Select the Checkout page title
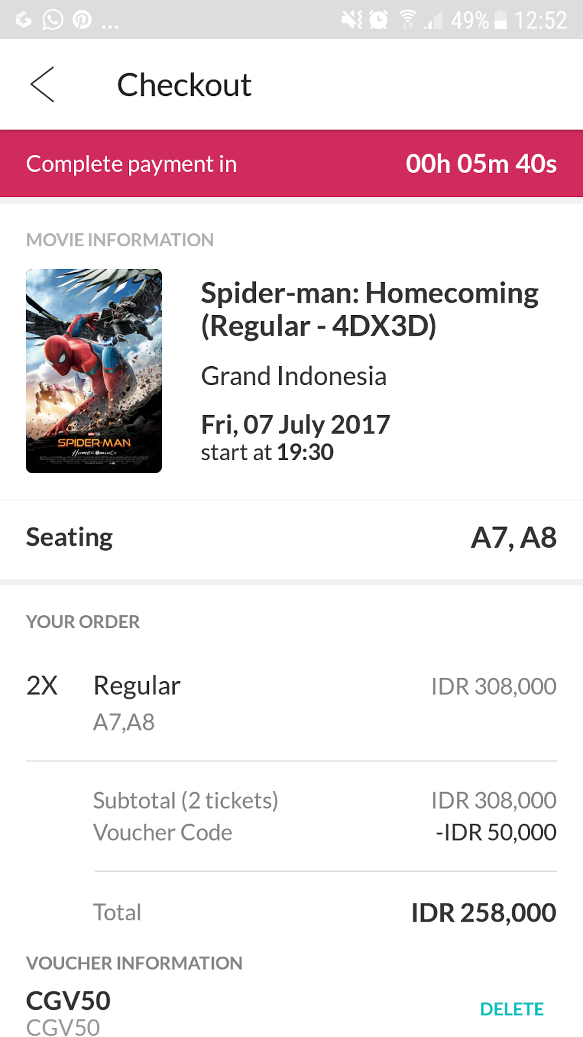Viewport: 583px width, 1037px height. 184,85
